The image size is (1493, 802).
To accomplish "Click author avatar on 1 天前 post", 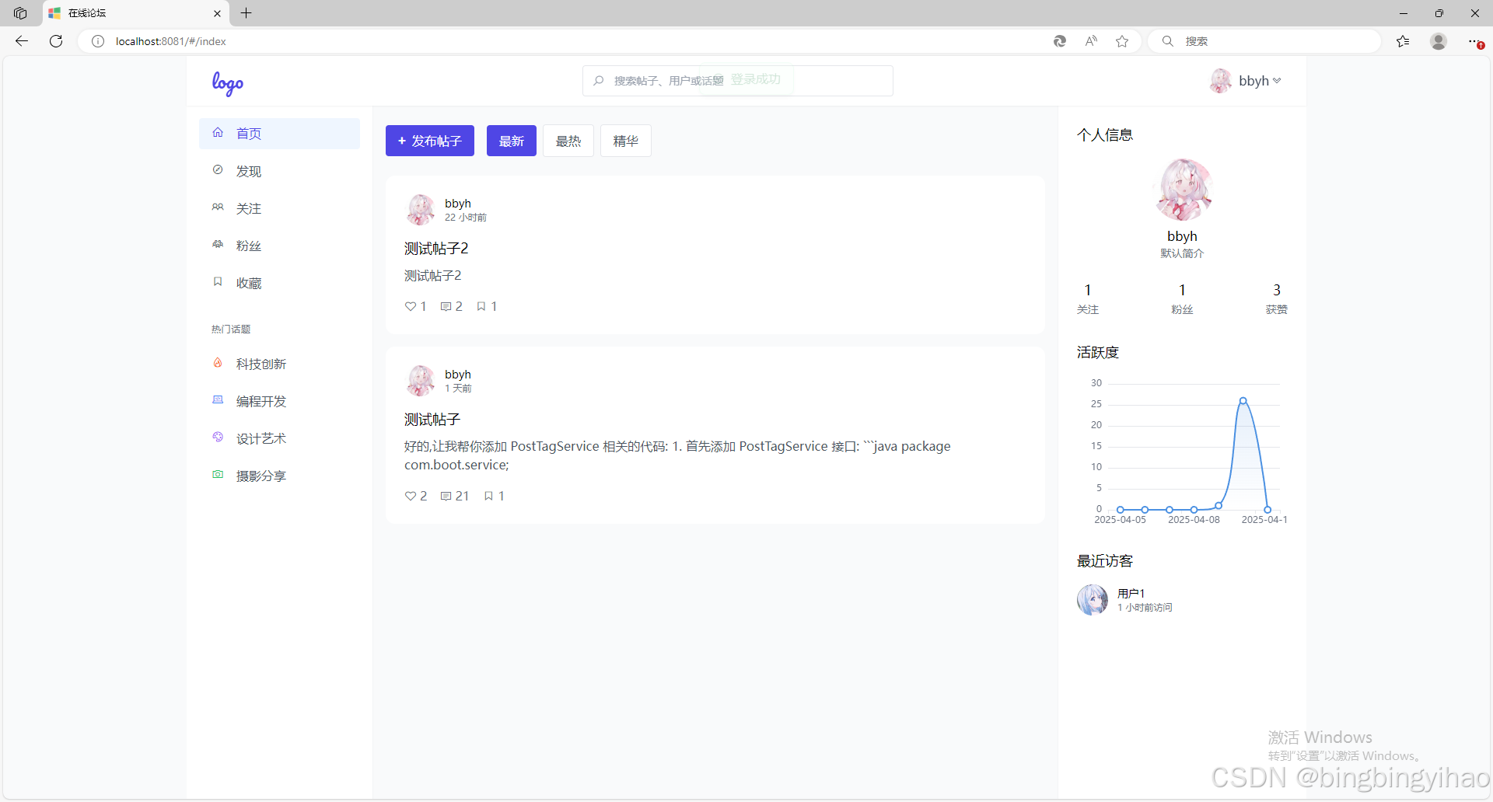I will point(421,381).
